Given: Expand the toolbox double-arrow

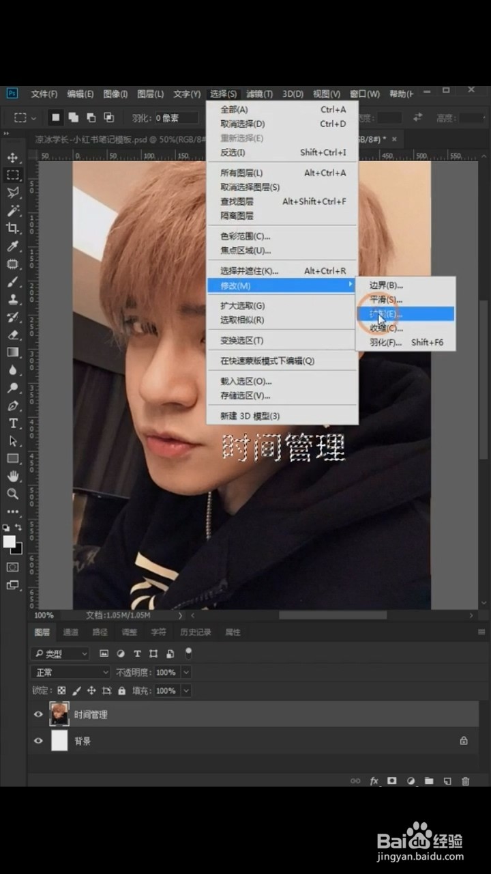Looking at the screenshot, I should pos(6,134).
